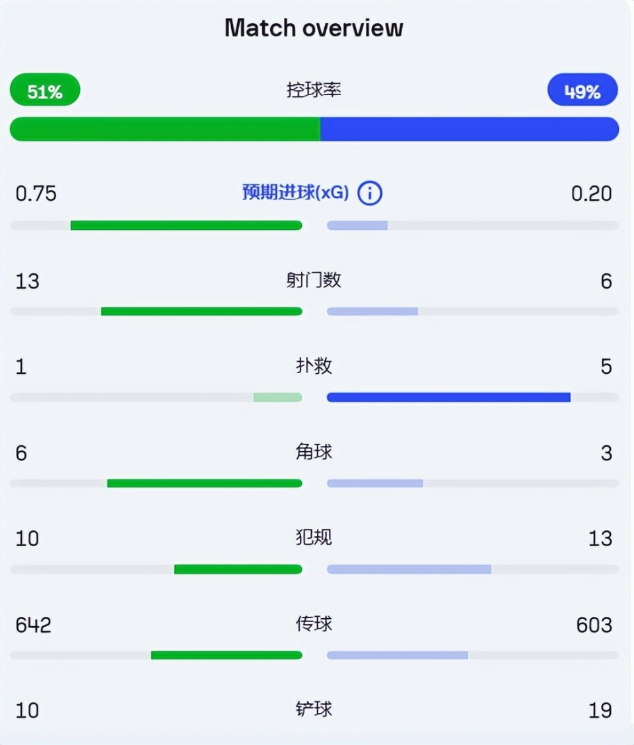Image resolution: width=634 pixels, height=745 pixels.
Task: Click blue section of possession bar
Action: (x=470, y=129)
